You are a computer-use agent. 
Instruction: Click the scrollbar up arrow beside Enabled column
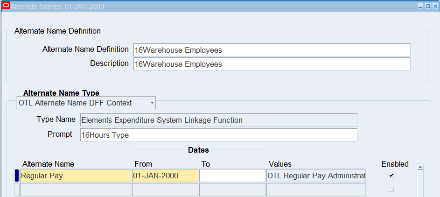(420, 167)
